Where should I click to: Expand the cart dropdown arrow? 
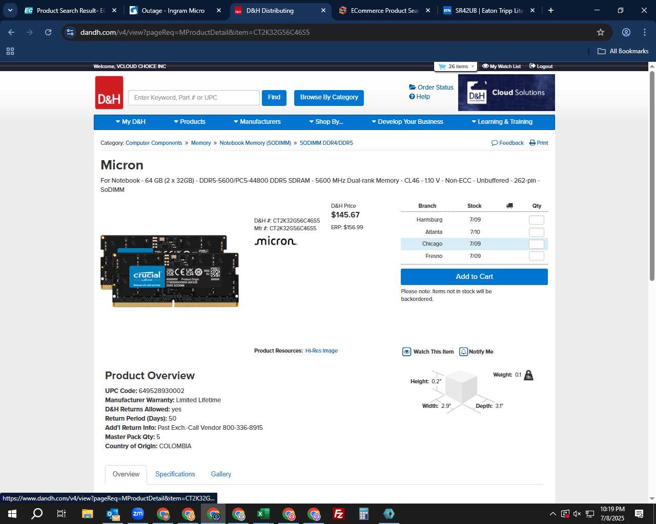coord(473,67)
